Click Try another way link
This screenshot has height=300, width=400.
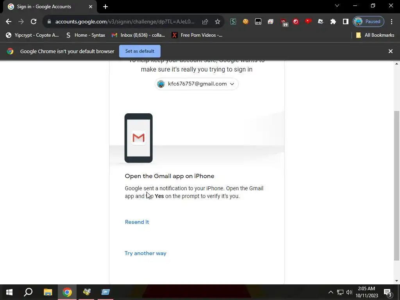(145, 253)
